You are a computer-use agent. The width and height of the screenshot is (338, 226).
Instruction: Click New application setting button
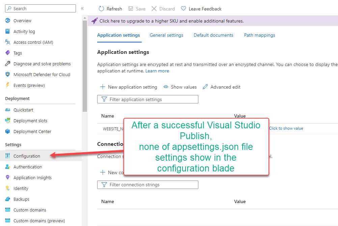(129, 87)
